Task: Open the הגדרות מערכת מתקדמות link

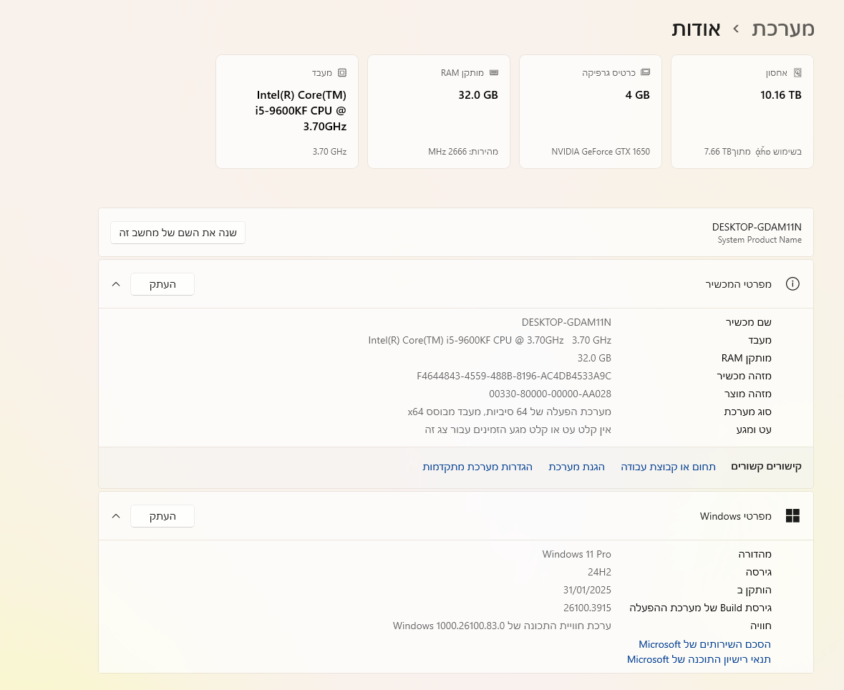Action: point(477,467)
